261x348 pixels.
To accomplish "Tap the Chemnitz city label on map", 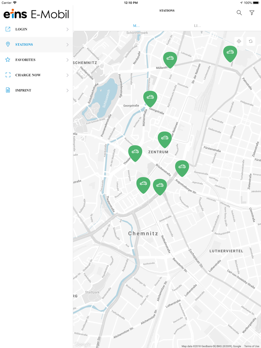I will click(x=143, y=234).
